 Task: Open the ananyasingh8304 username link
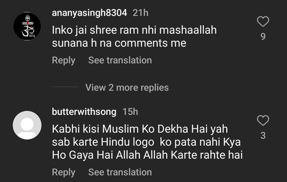pos(89,13)
